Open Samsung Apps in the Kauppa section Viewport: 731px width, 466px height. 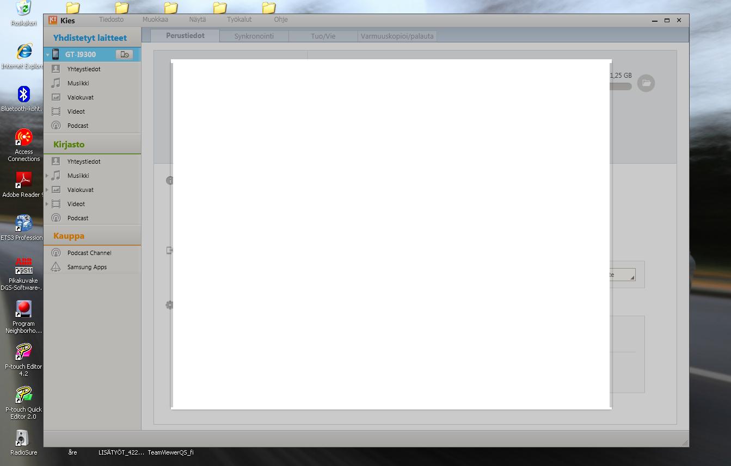pos(87,267)
